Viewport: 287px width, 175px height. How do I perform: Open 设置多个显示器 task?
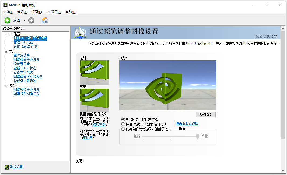[25, 81]
